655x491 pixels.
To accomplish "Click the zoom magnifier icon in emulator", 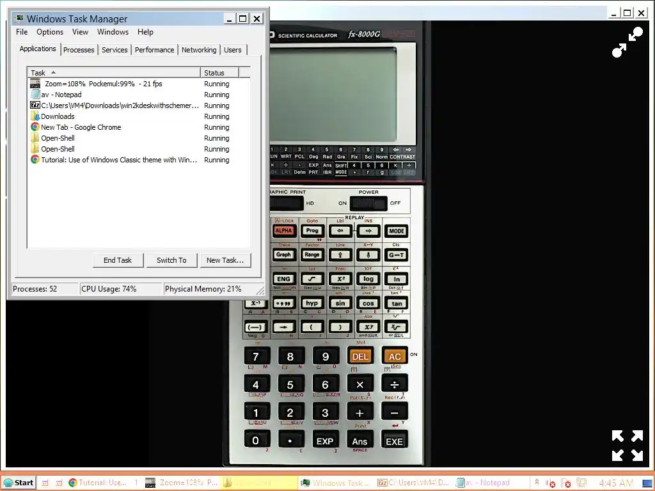I will (627, 42).
